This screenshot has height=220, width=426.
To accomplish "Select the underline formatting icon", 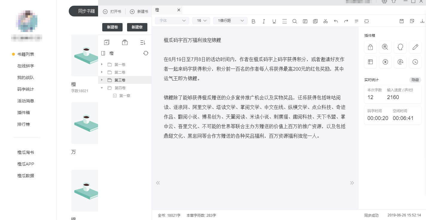I will 274,21.
